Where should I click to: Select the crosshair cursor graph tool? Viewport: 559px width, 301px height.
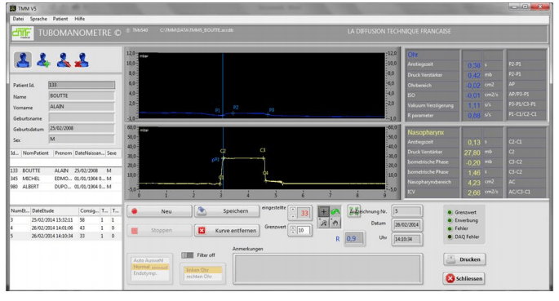[323, 211]
